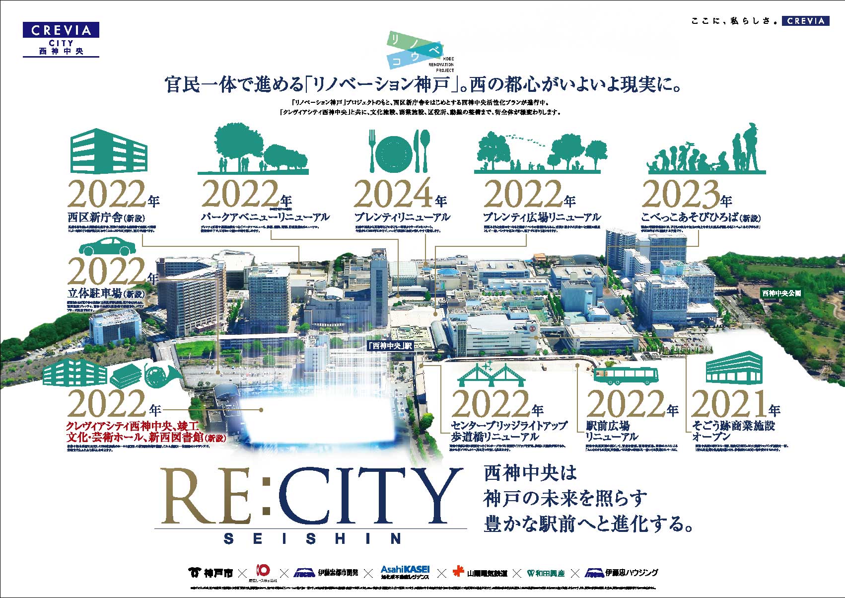Click the CREVIA CITY 西神中央 logo
Viewport: 845px width, 598px height.
click(61, 39)
